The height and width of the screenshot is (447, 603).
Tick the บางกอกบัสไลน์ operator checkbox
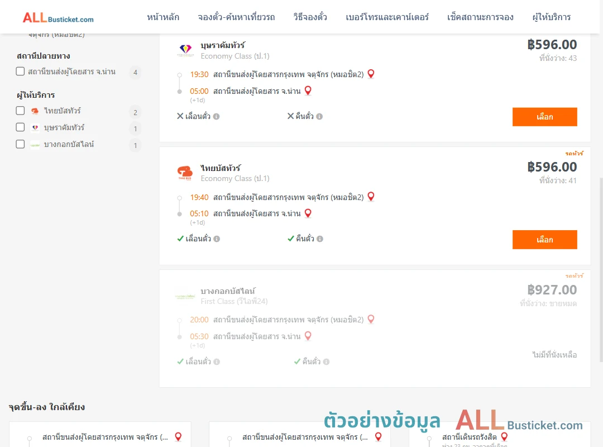pos(20,144)
